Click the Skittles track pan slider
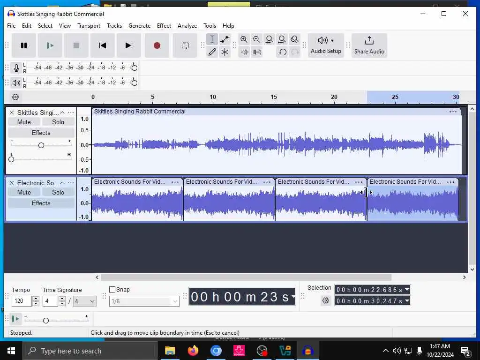Screen dimensions: 480x360 click(x=11, y=159)
